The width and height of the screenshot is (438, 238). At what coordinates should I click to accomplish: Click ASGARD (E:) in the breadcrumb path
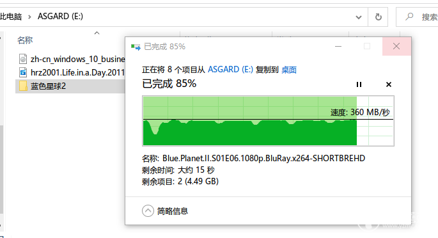[60, 17]
